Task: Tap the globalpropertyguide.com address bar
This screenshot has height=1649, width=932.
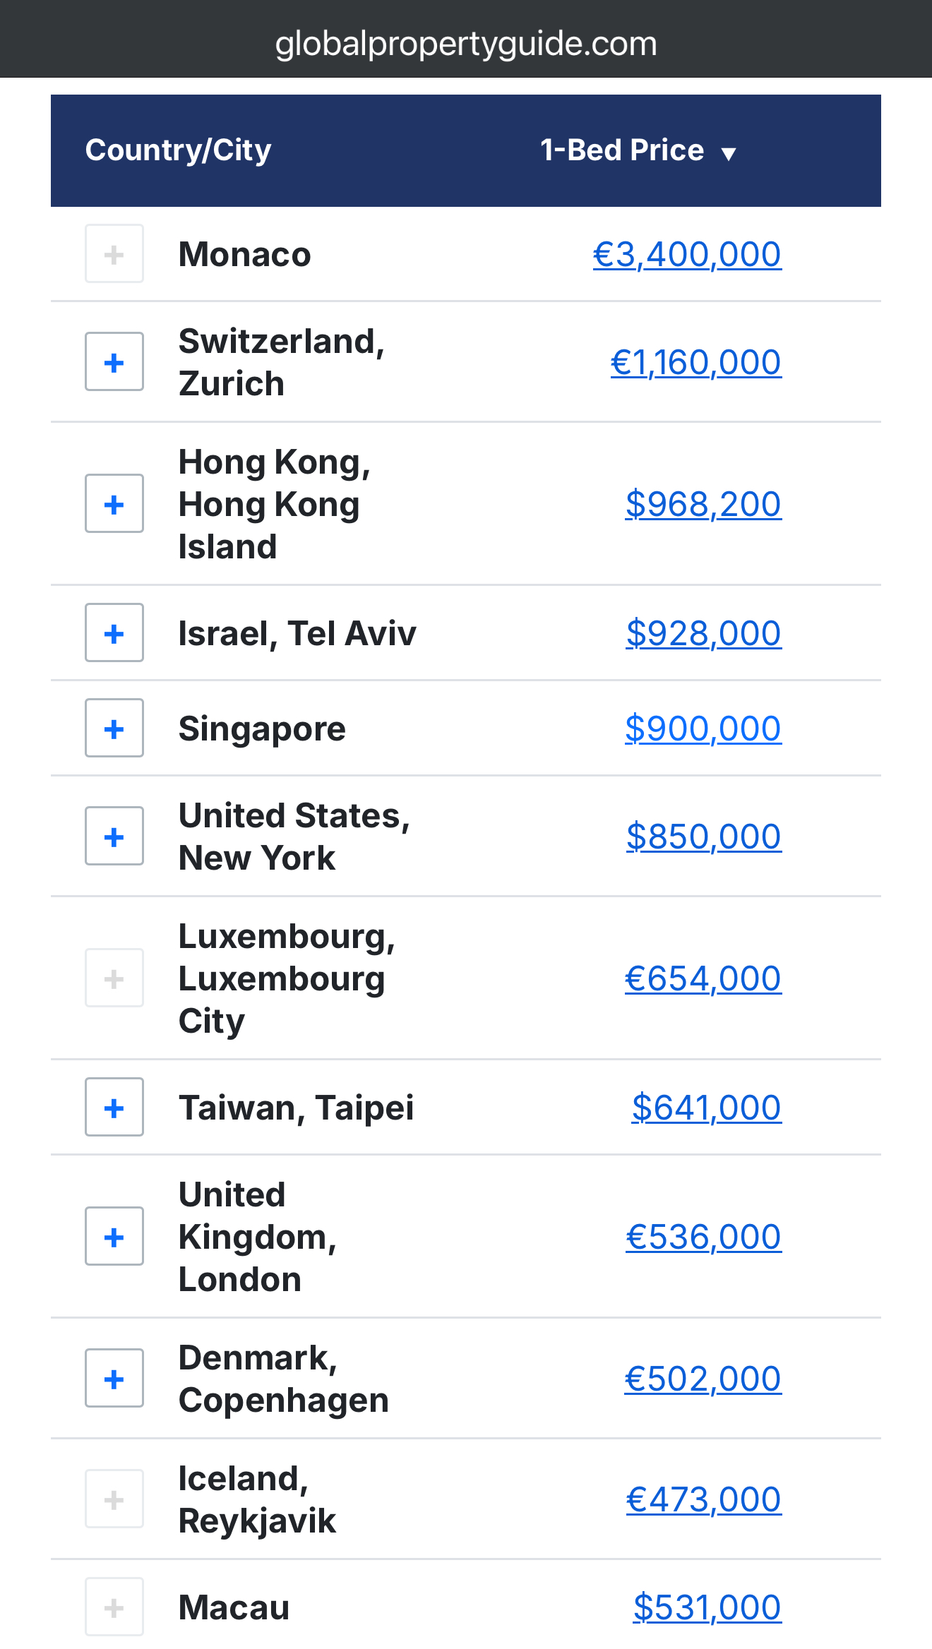Action: click(x=466, y=44)
